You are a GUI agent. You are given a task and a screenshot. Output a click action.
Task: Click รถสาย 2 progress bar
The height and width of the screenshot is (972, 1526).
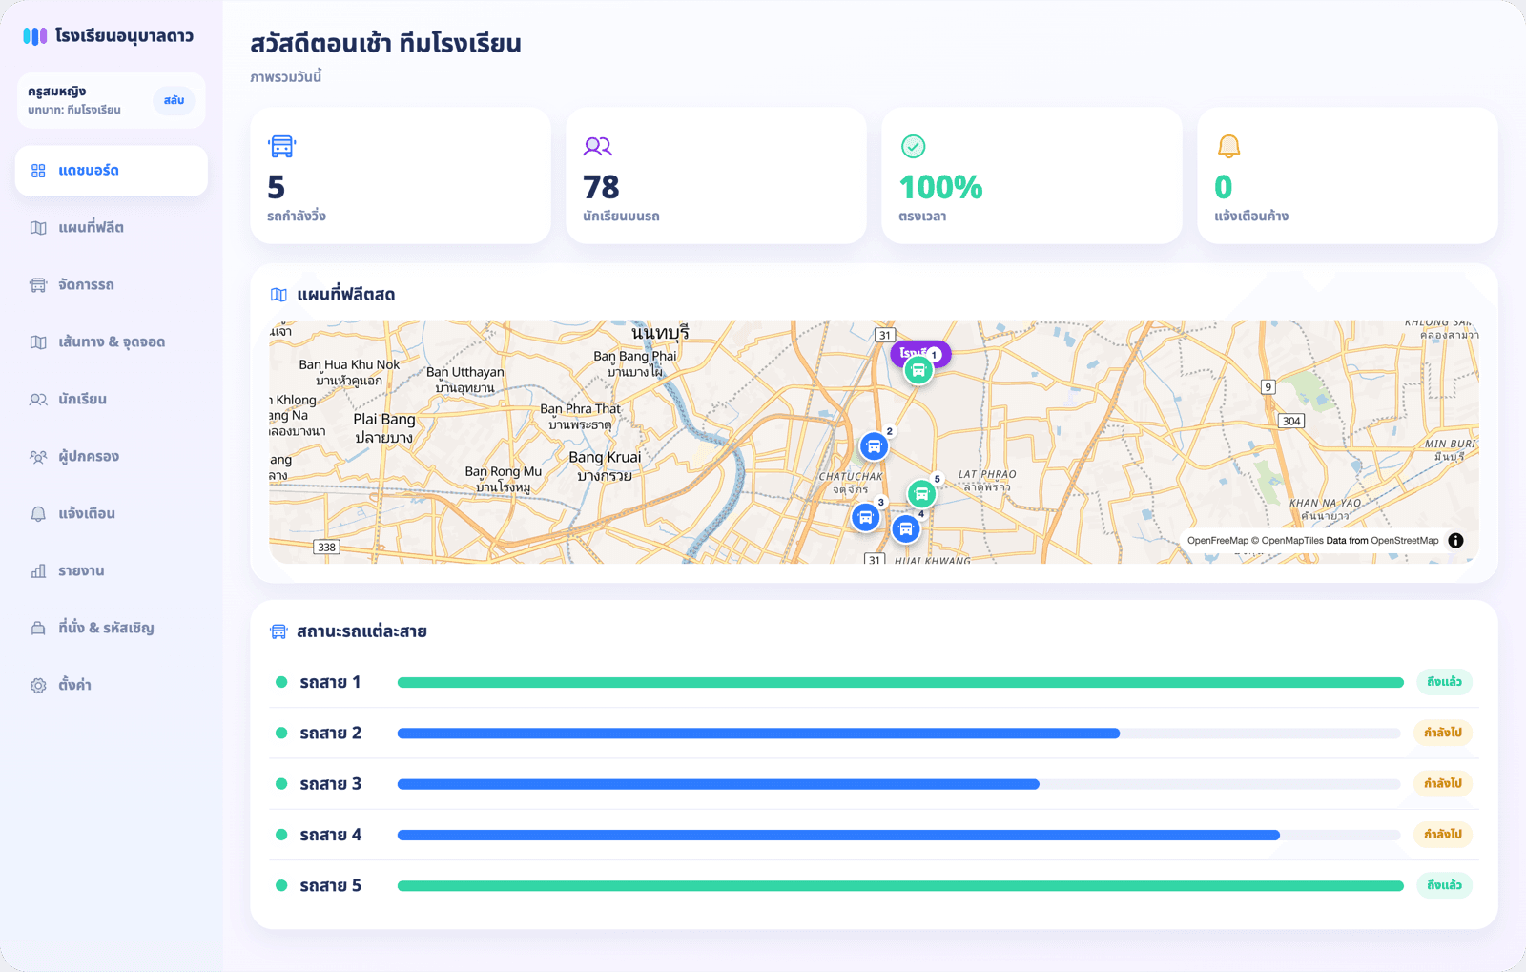point(900,734)
